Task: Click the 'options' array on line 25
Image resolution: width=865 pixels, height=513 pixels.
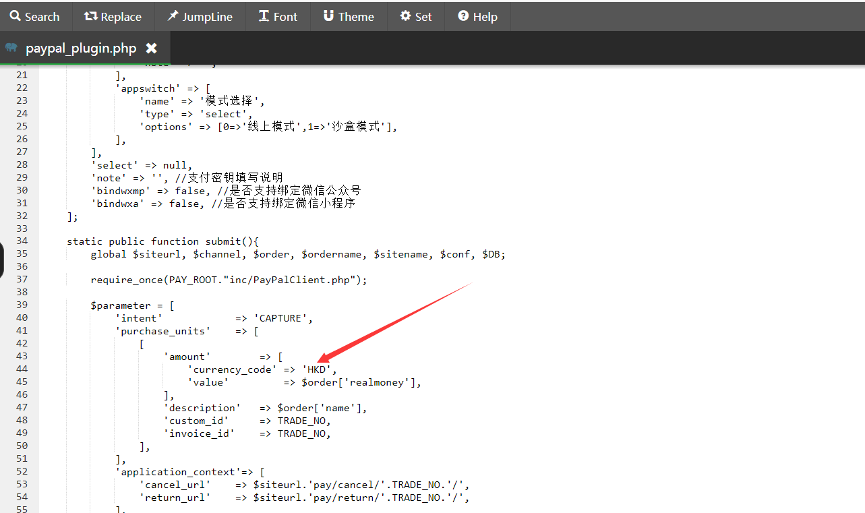Action: tap(268, 127)
